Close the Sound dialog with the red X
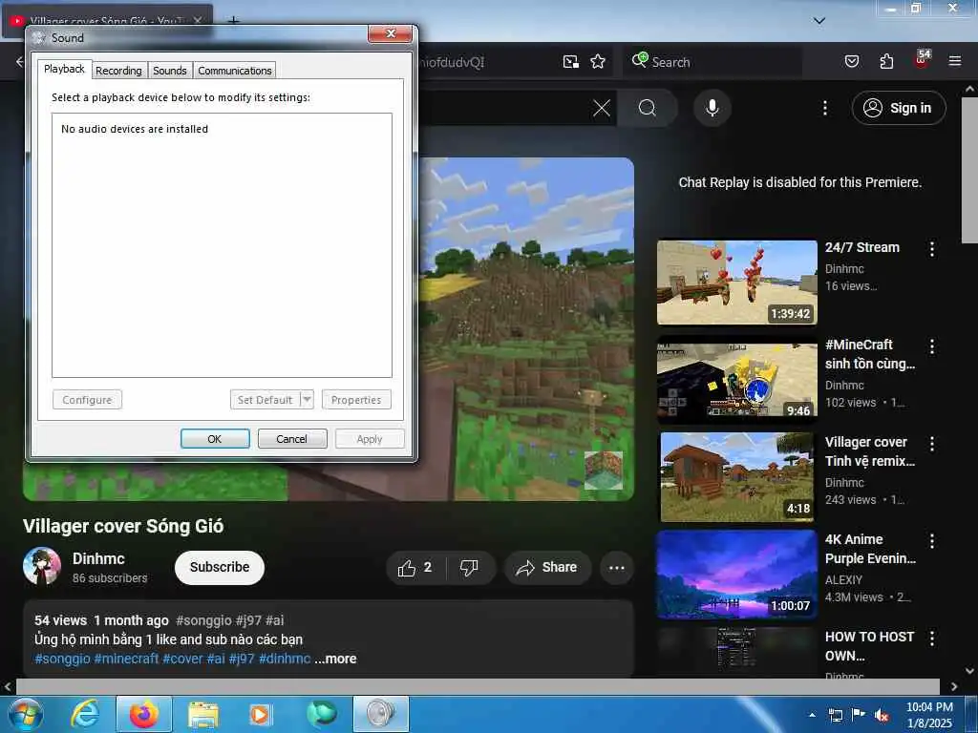 [391, 33]
